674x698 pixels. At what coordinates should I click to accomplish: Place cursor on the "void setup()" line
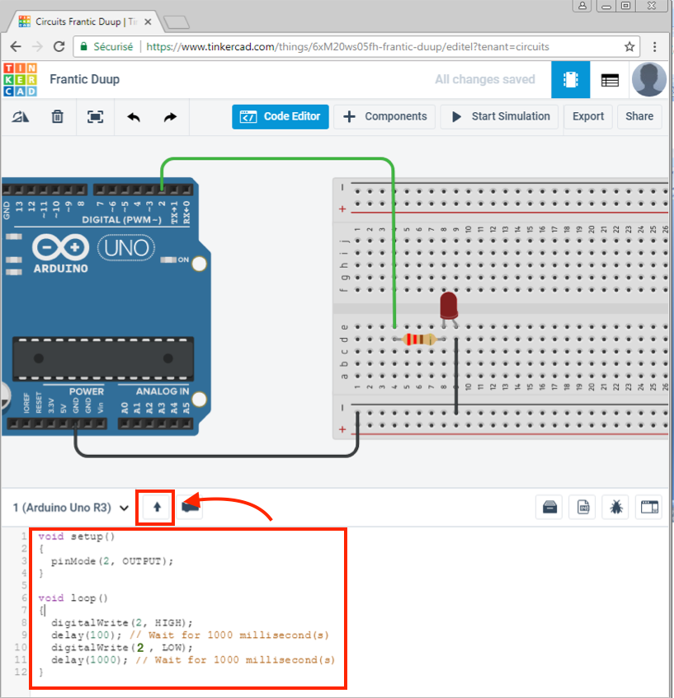[x=77, y=536]
